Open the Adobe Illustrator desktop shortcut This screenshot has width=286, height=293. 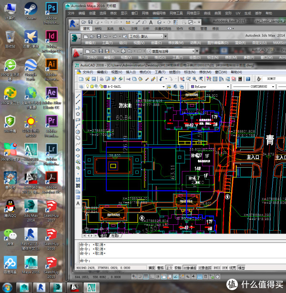(51, 70)
